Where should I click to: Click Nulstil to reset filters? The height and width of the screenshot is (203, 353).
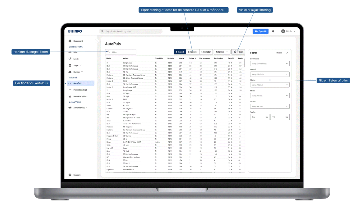click(x=279, y=53)
